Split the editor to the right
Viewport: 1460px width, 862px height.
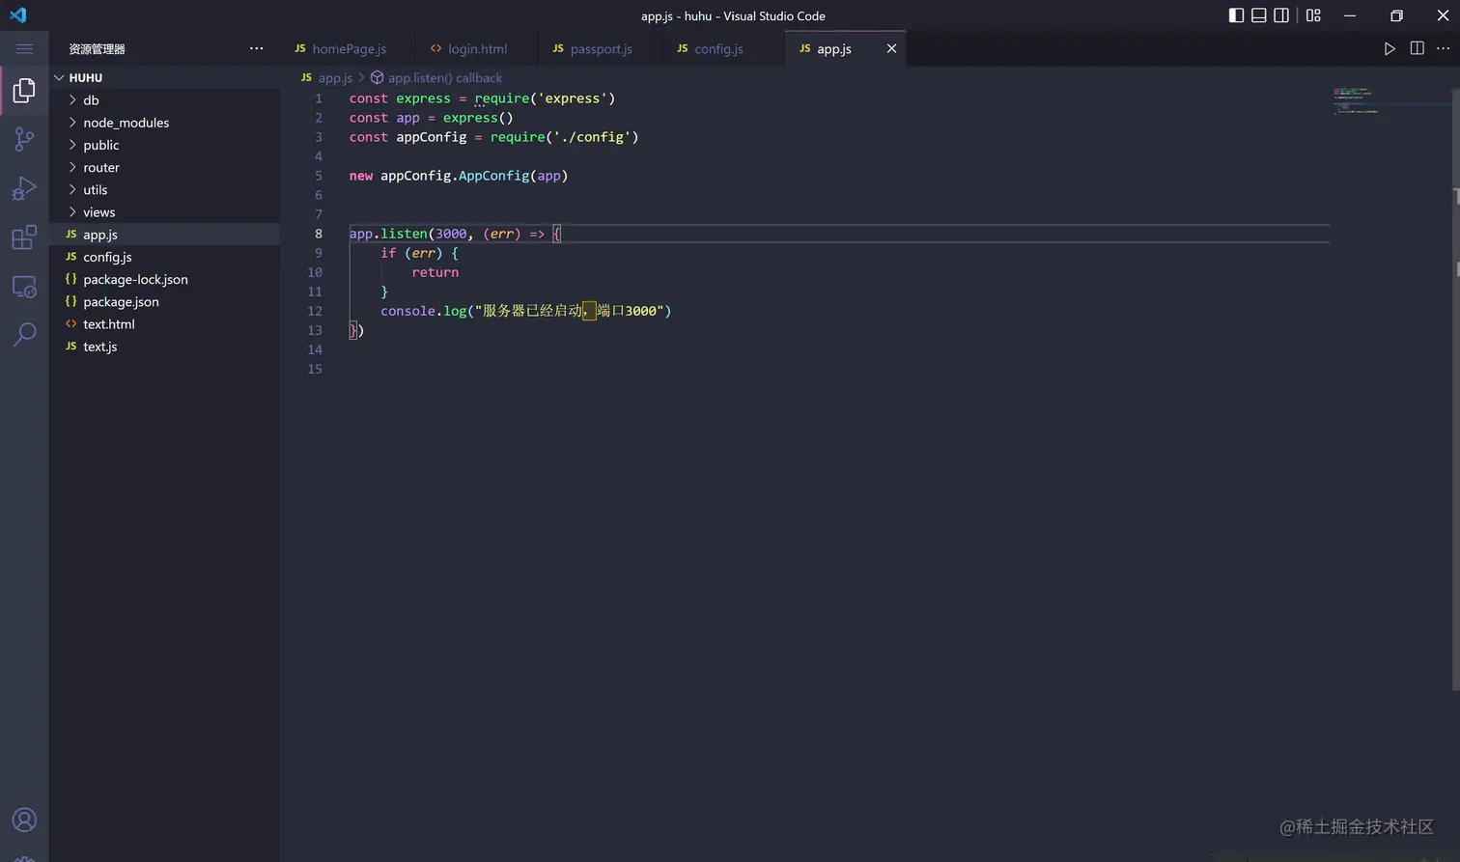pos(1417,48)
